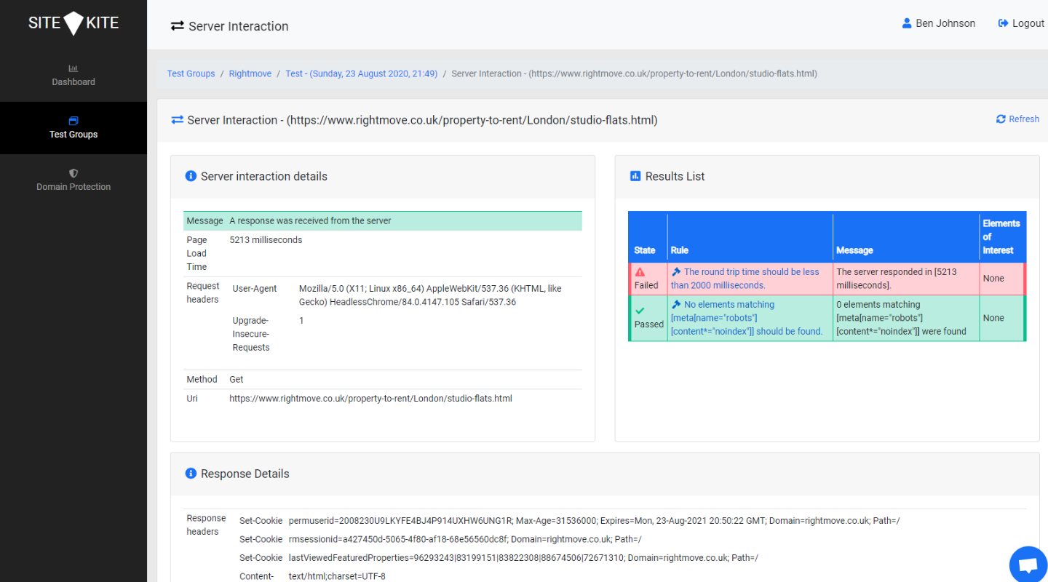Click the green Passed checkmark icon

pos(640,311)
